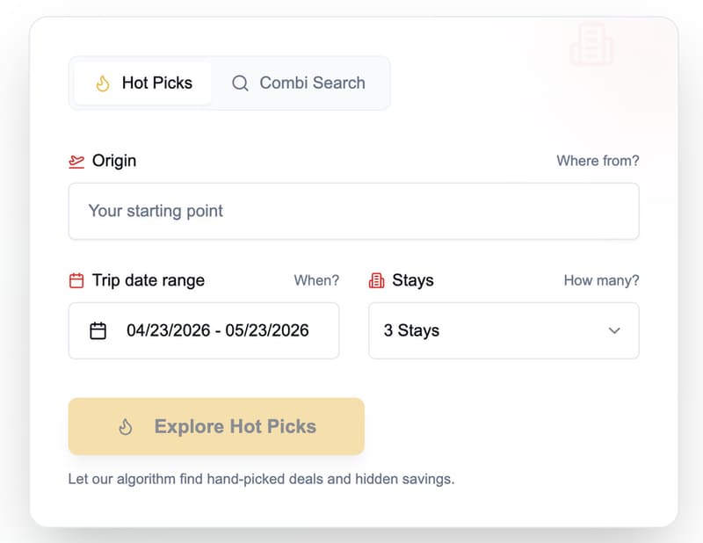The width and height of the screenshot is (703, 543).
Task: Click the How many? hint text
Action: pos(601,281)
